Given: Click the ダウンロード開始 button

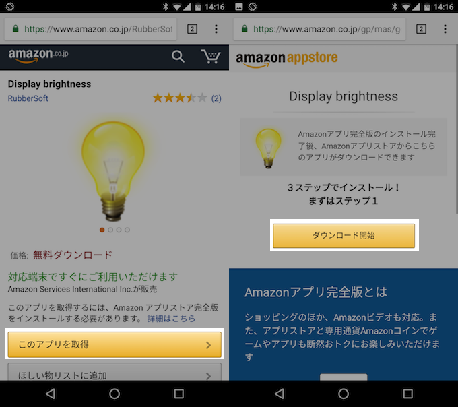Looking at the screenshot, I should 343,235.
